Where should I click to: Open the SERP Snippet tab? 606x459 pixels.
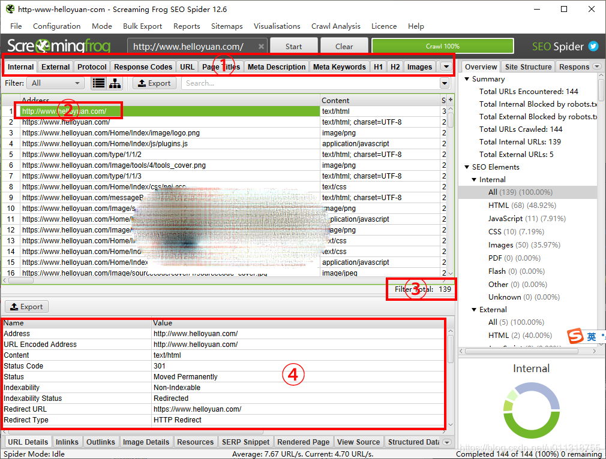point(245,442)
